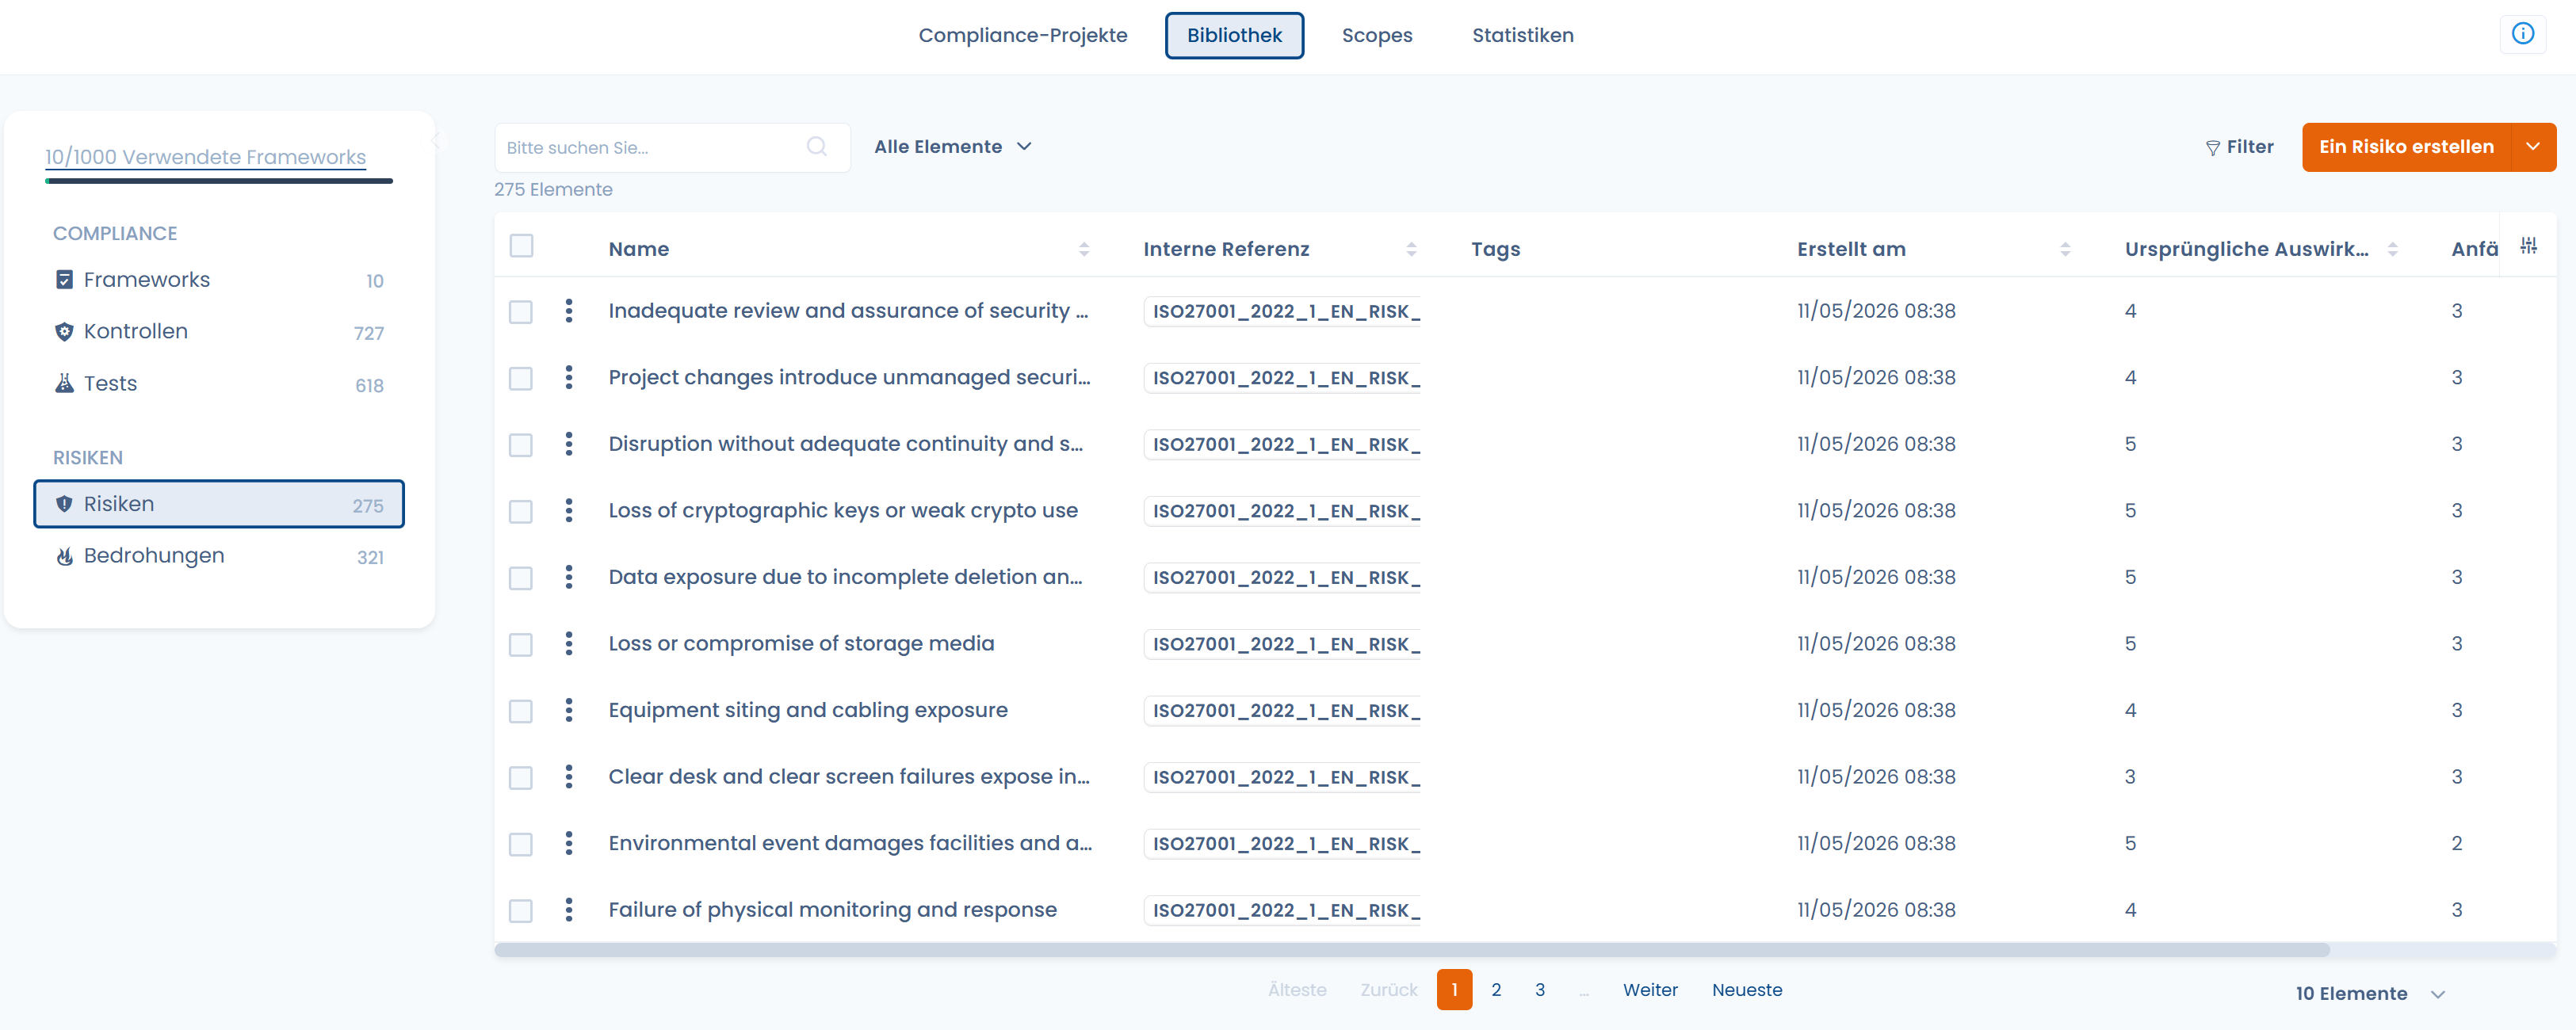Sort by Erstellt am column
Image resolution: width=2576 pixels, height=1030 pixels.
(x=2065, y=249)
